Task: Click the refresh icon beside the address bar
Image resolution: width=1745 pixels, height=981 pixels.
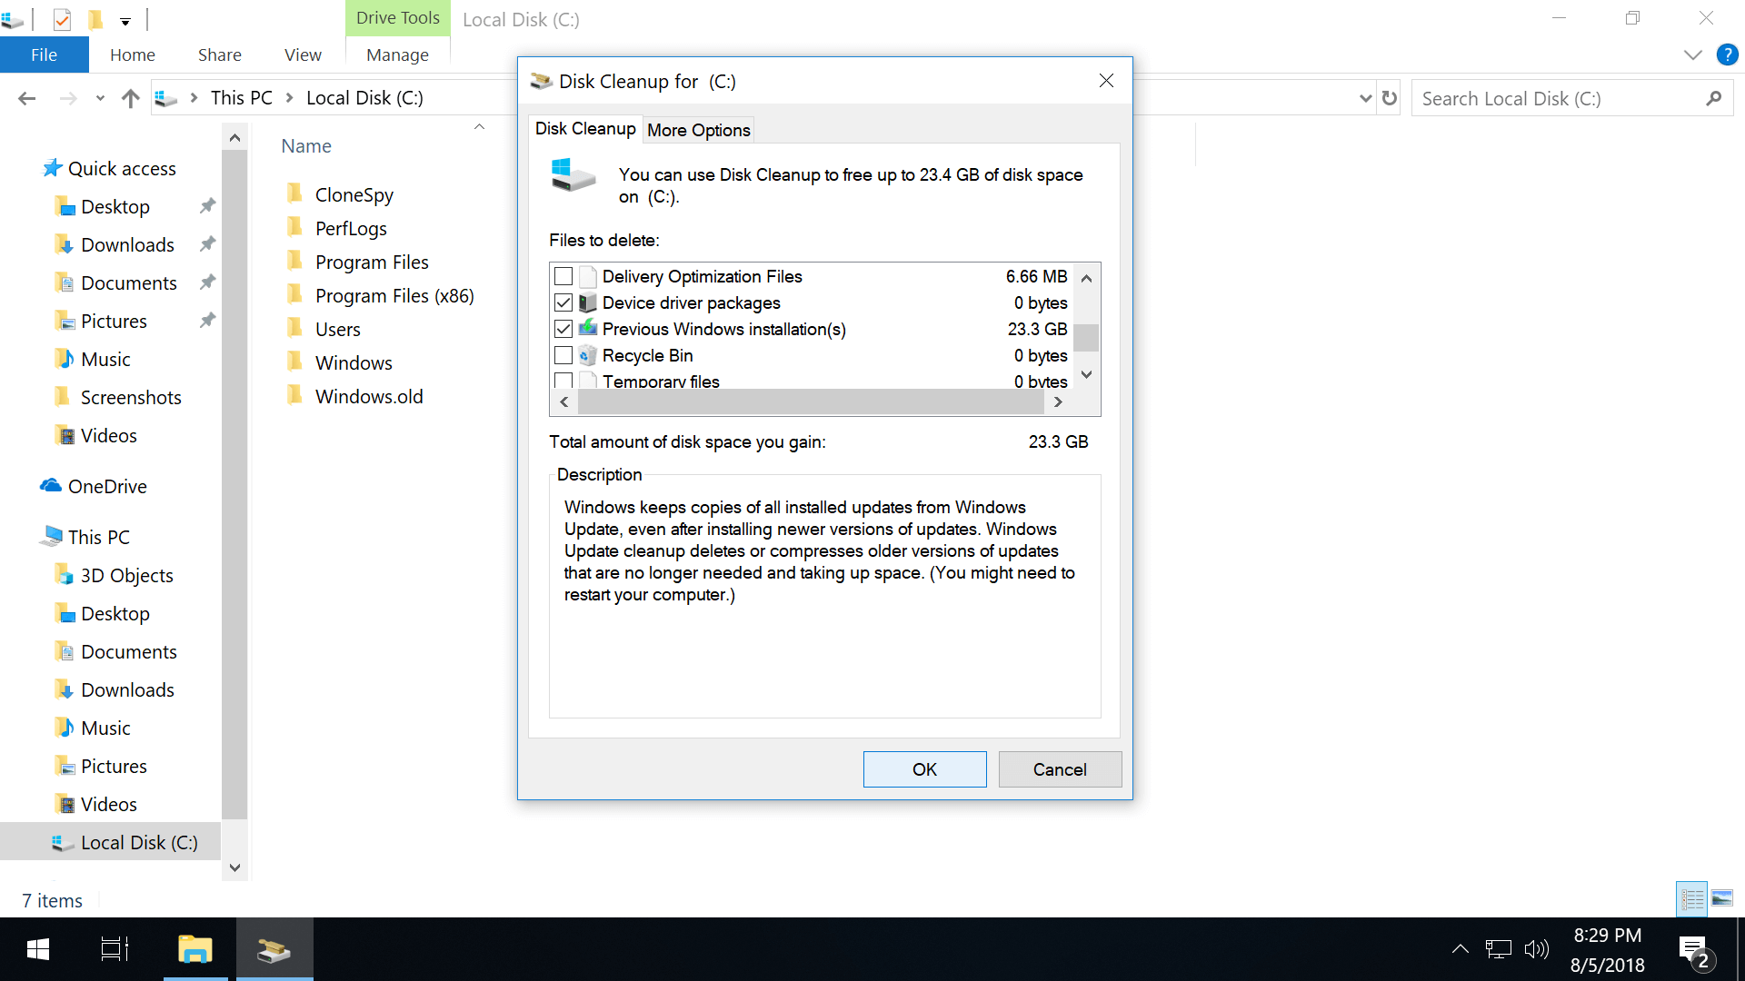Action: [1389, 98]
